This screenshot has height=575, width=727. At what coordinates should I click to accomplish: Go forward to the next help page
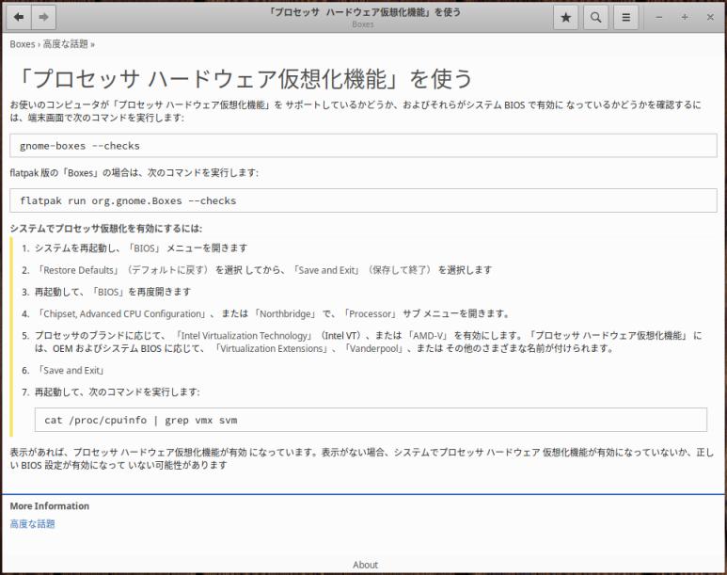point(43,17)
